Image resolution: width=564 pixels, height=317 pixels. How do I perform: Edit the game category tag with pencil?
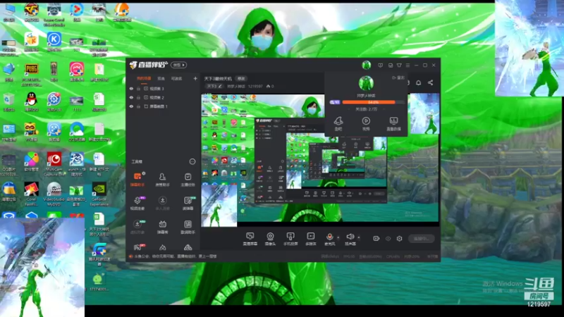[x=214, y=86]
